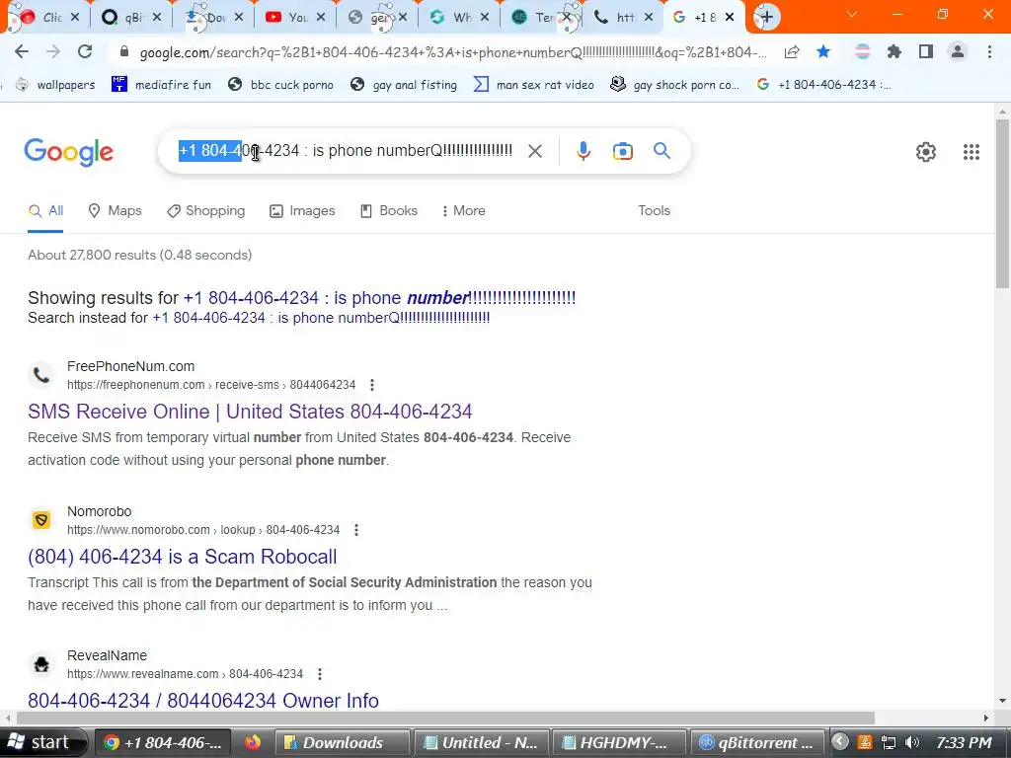
Task: Search by image with the camera icon
Action: (x=622, y=151)
